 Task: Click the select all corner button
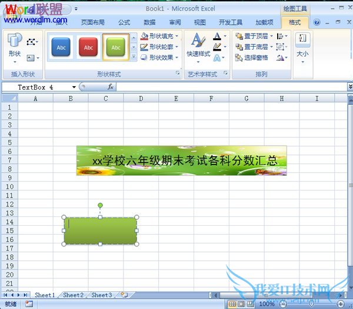point(9,98)
